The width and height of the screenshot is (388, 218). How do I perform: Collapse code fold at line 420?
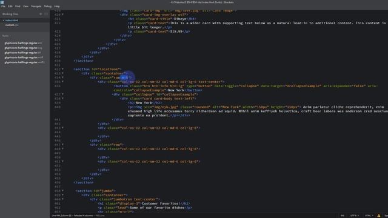point(62,15)
